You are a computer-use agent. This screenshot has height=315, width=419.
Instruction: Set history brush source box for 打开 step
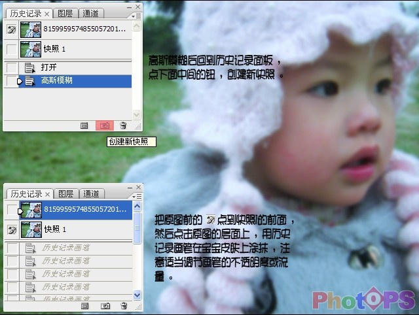(x=12, y=67)
